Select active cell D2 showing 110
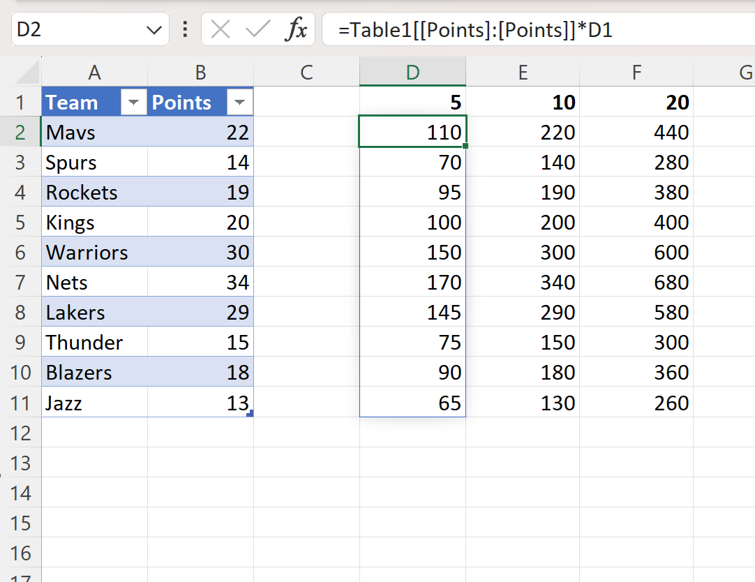755x582 pixels. pyautogui.click(x=412, y=132)
